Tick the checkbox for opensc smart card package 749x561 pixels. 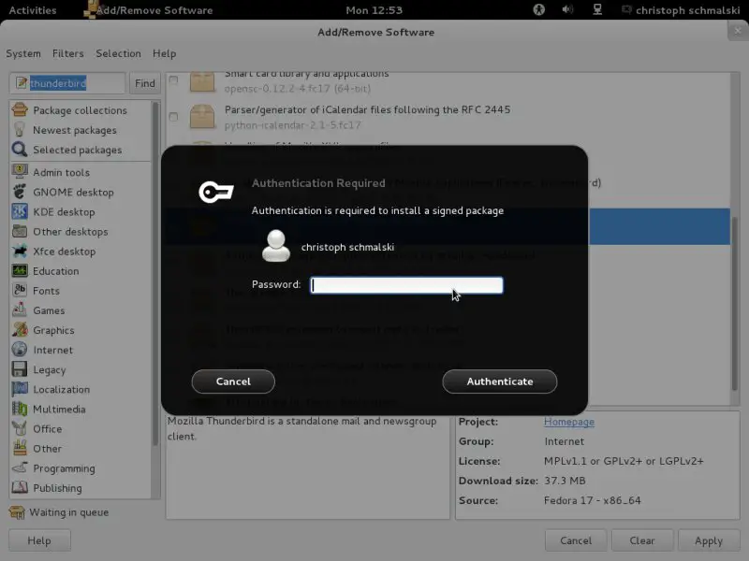tap(173, 80)
